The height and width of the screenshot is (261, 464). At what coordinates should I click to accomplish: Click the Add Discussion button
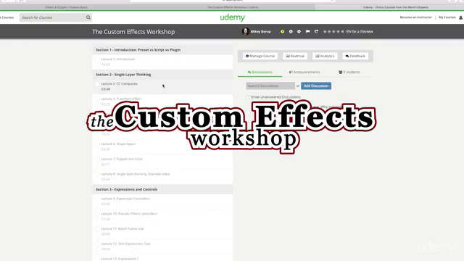316,86
